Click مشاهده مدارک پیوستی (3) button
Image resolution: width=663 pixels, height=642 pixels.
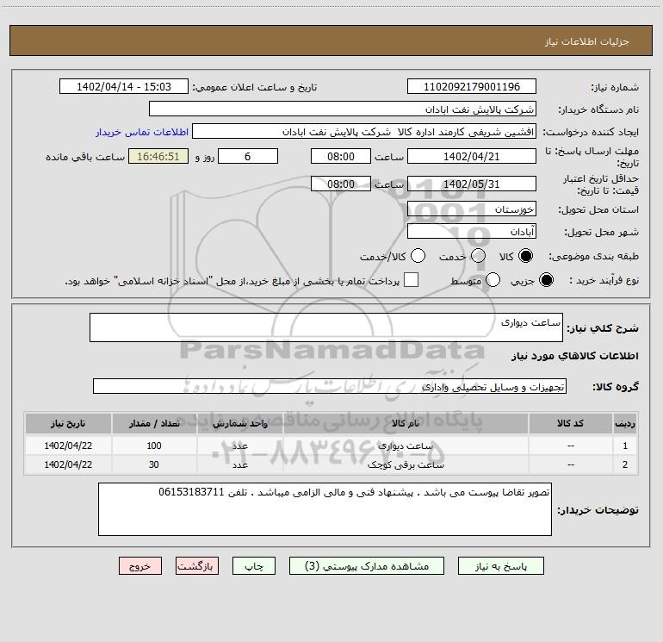coord(367,566)
